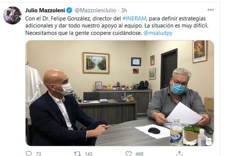Open the 3h timestamp link

coord(124,10)
